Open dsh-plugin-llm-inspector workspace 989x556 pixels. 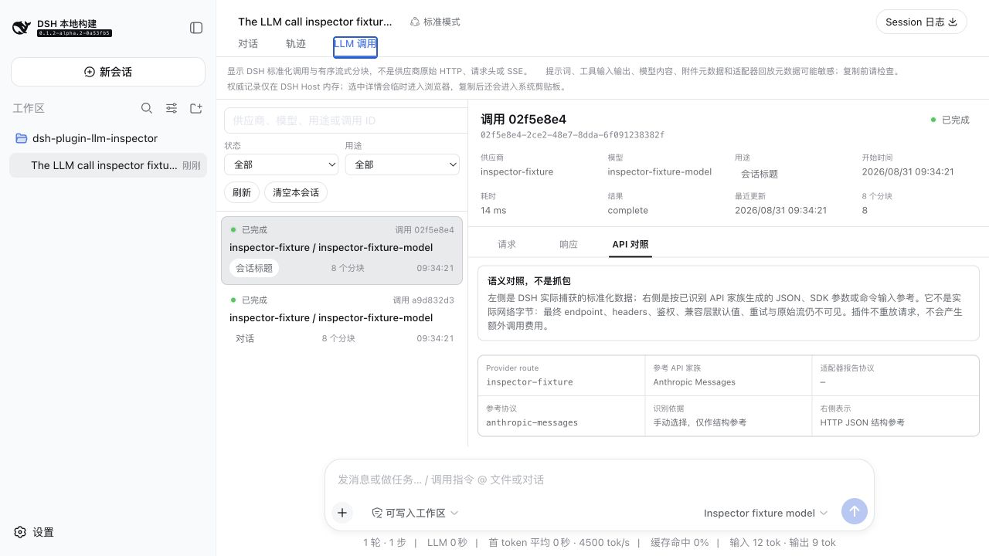tap(108, 138)
